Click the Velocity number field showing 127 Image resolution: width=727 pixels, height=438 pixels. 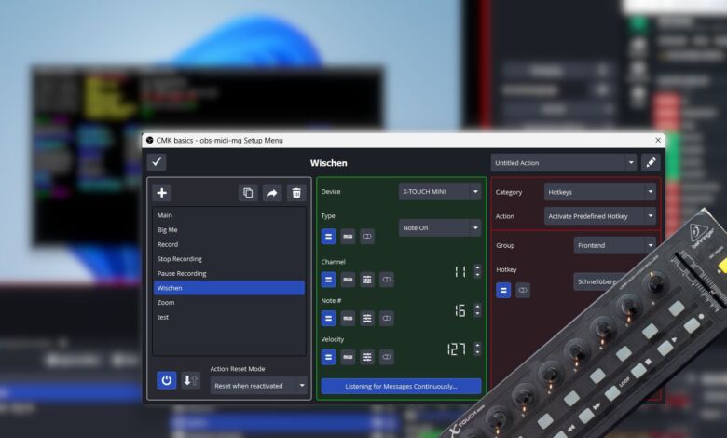(x=458, y=349)
